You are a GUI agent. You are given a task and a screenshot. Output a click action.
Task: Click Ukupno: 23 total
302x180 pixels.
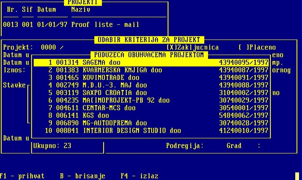point(52,146)
